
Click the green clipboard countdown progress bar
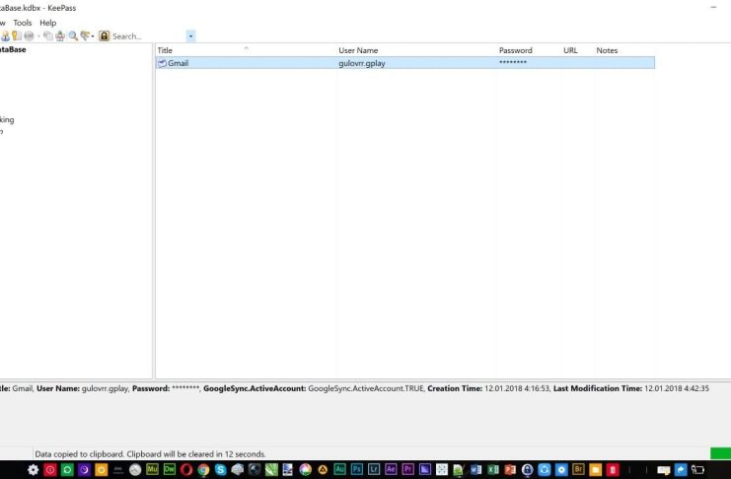[x=720, y=453]
